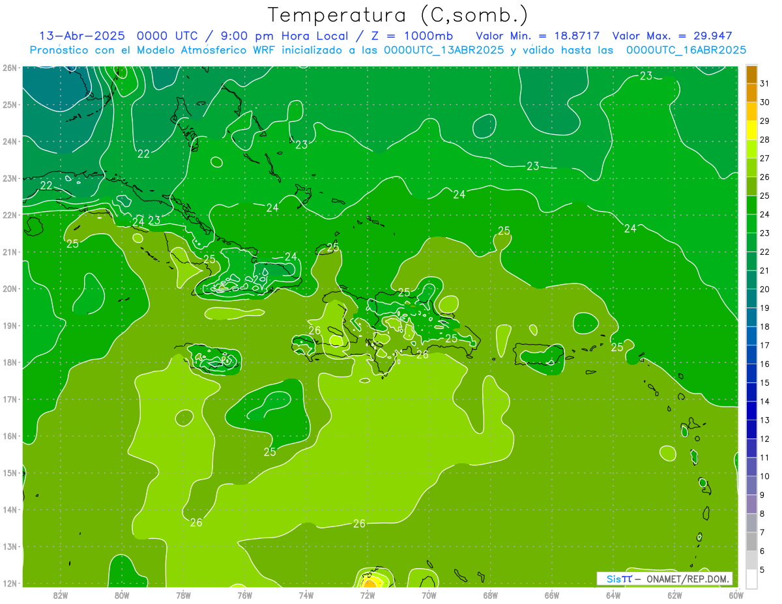This screenshot has width=782, height=604.
Task: Click the title "Temperatura (C,somb.)"
Action: pyautogui.click(x=398, y=15)
